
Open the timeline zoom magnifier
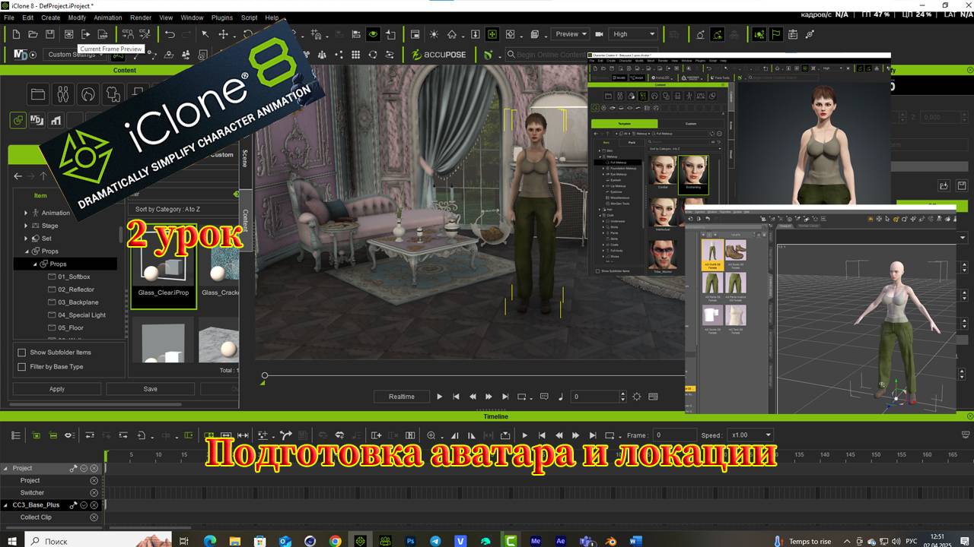tap(431, 435)
